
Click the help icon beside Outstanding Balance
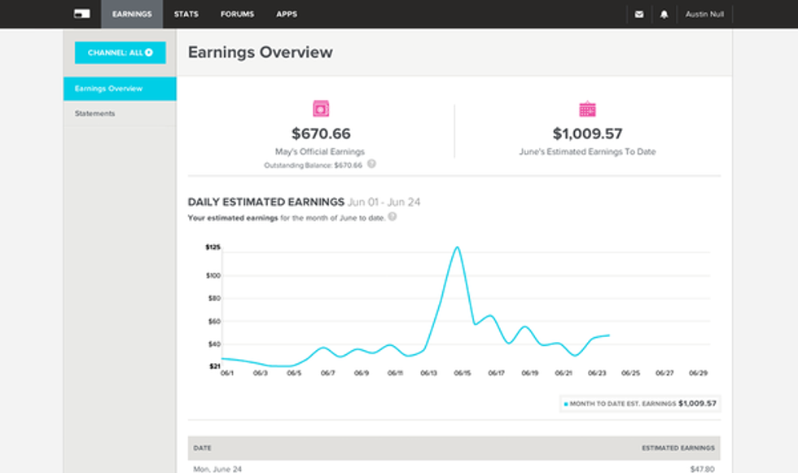coord(371,164)
